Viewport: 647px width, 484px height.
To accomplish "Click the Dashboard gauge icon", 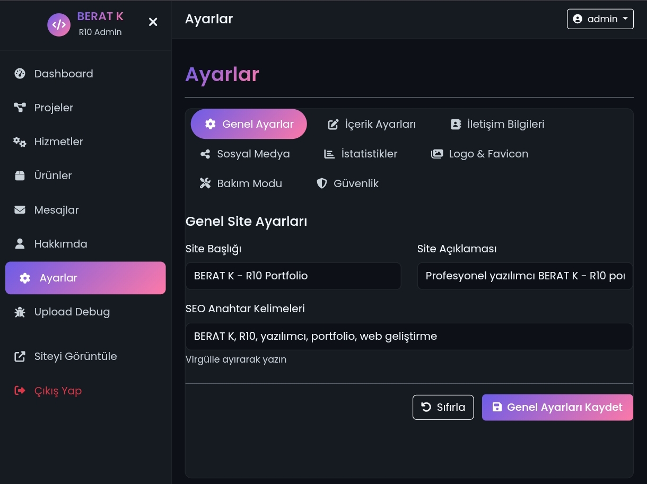I will click(x=20, y=74).
